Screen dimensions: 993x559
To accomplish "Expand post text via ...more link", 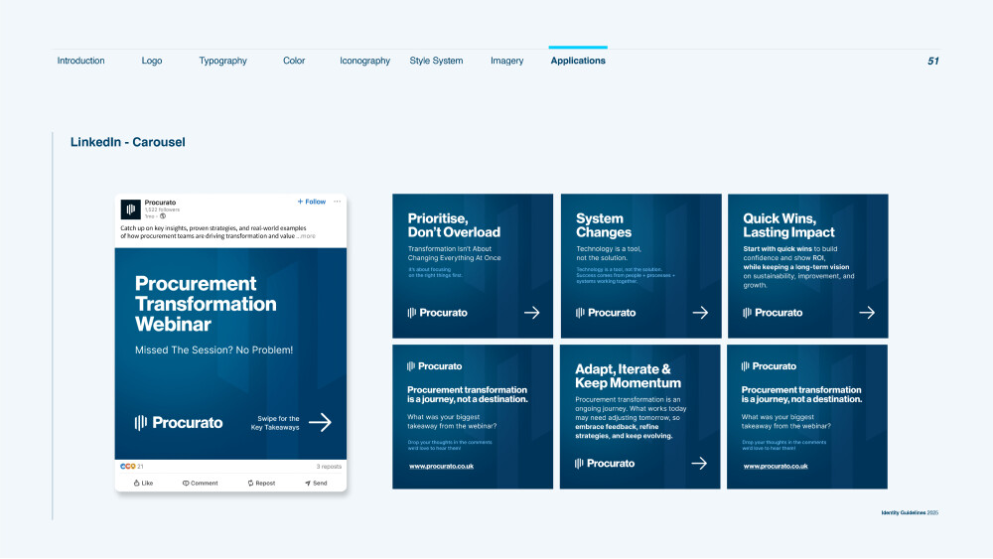I will (307, 236).
